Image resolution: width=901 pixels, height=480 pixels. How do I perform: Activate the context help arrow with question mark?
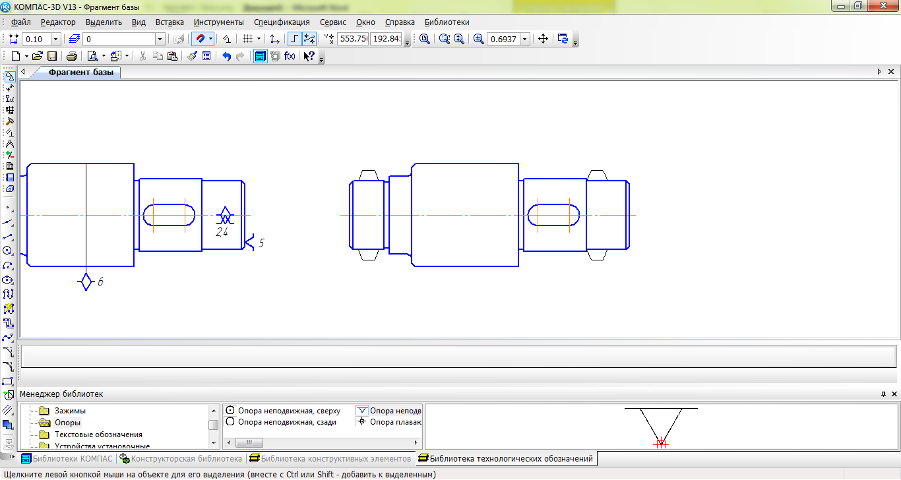[x=309, y=56]
